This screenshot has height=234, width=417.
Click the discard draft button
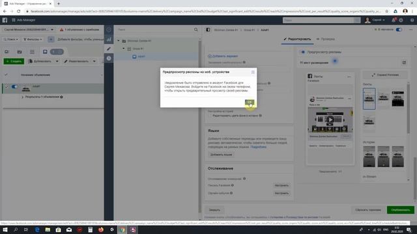click(x=368, y=210)
